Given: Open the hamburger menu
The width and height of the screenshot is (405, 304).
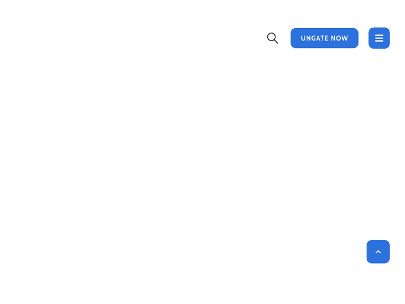Looking at the screenshot, I should click(379, 38).
